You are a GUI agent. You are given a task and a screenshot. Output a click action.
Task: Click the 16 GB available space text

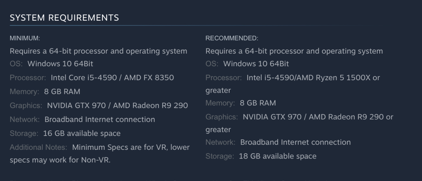pos(82,133)
